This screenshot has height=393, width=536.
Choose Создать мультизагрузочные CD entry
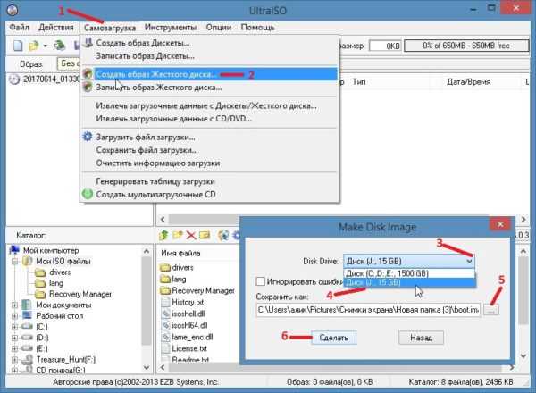pyautogui.click(x=210, y=195)
